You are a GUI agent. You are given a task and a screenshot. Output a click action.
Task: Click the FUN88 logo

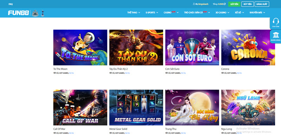[18, 13]
